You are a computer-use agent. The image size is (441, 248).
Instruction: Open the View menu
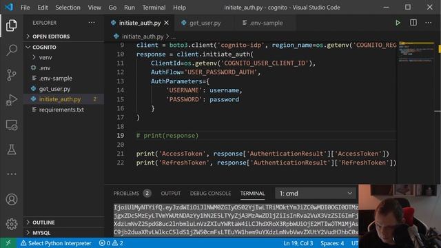click(x=94, y=8)
